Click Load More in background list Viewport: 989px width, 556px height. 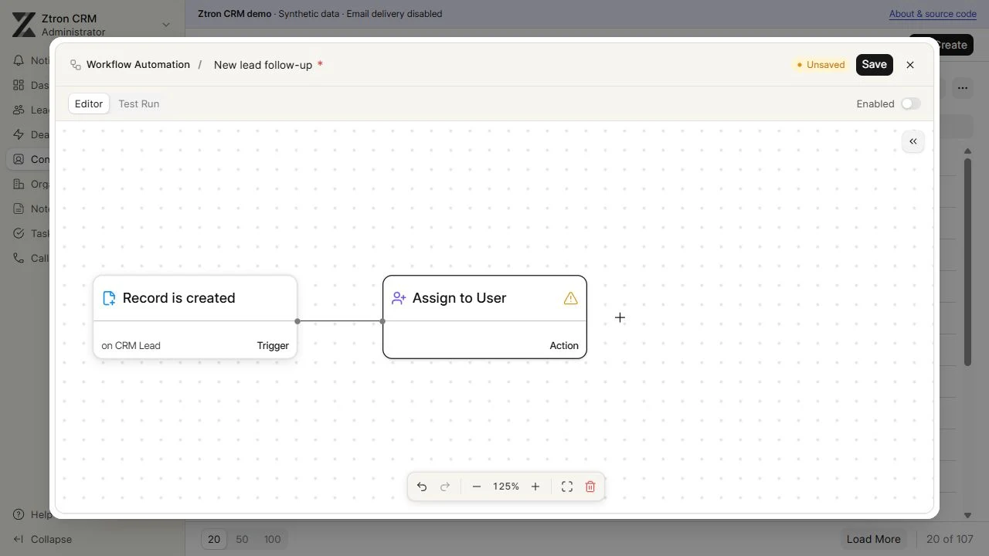pyautogui.click(x=873, y=539)
